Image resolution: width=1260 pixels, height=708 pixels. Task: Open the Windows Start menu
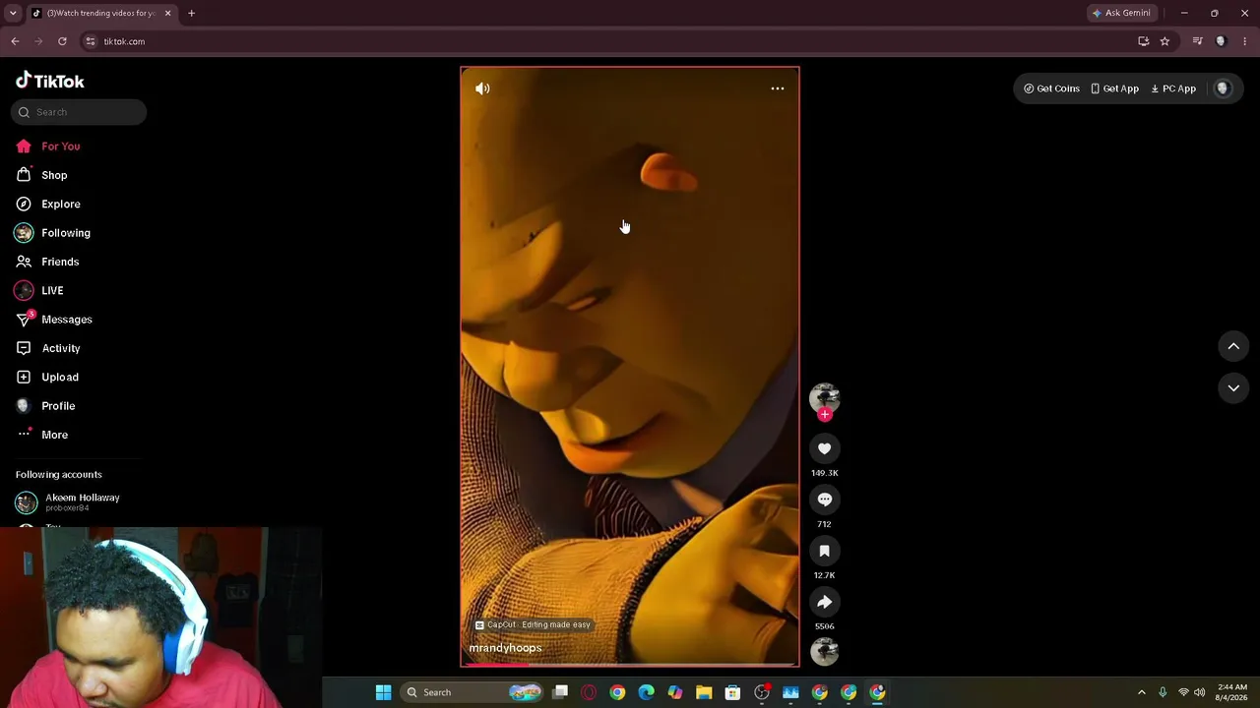point(383,692)
